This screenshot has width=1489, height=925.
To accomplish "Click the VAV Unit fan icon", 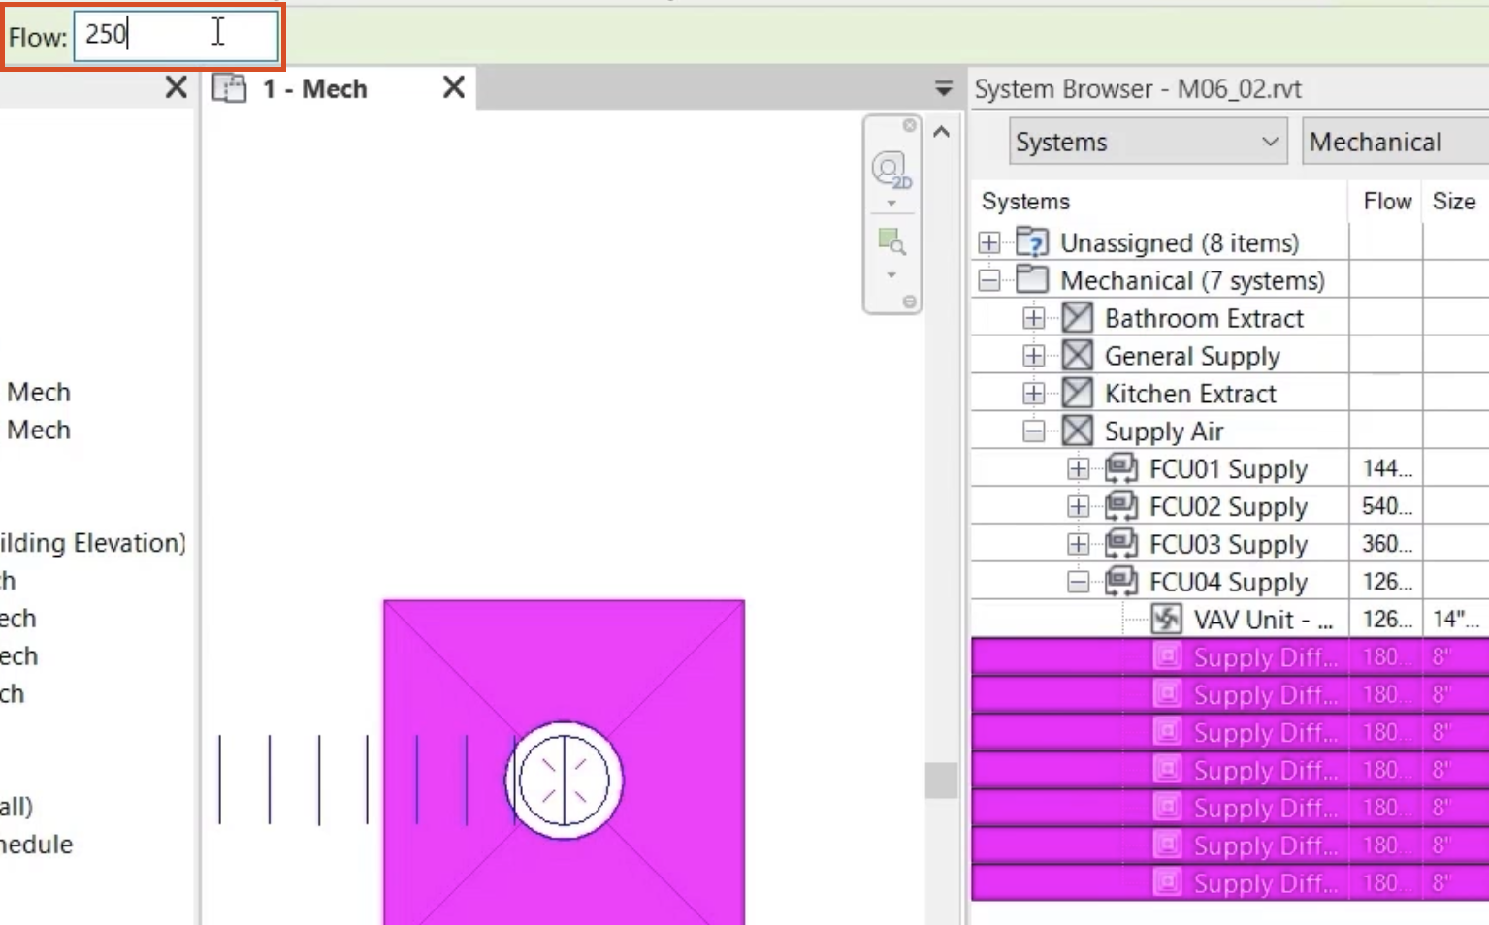I will 1166,619.
